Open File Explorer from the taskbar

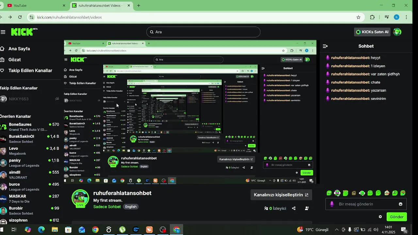[x=55, y=230]
